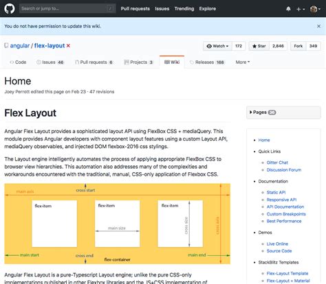The width and height of the screenshot is (326, 284).
Task: Open Pull requests in top navigation
Action: (x=135, y=9)
